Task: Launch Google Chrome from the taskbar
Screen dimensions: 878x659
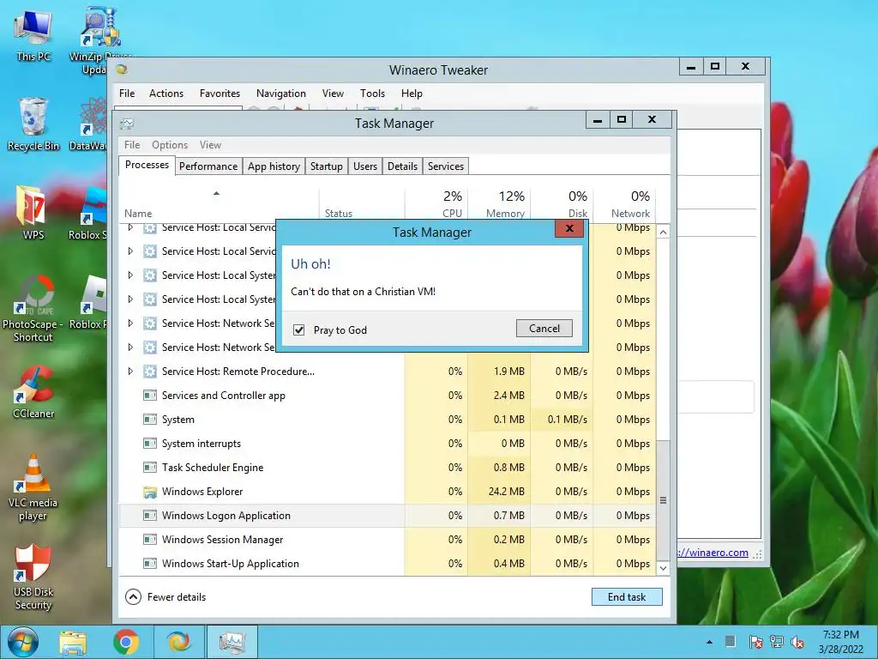Action: (126, 642)
